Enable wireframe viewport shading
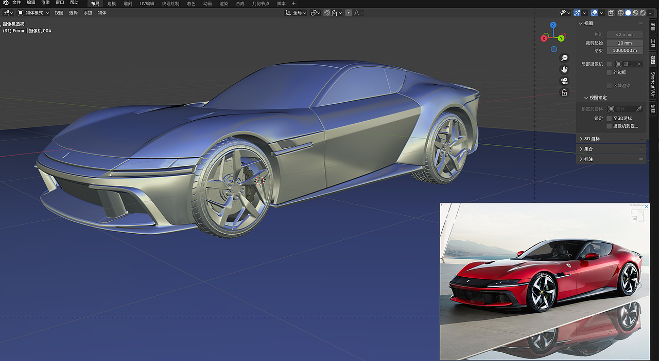This screenshot has width=659, height=361. coord(621,13)
